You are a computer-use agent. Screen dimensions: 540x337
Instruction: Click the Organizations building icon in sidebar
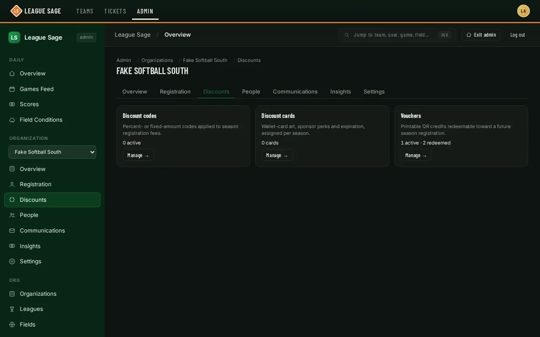(x=12, y=294)
